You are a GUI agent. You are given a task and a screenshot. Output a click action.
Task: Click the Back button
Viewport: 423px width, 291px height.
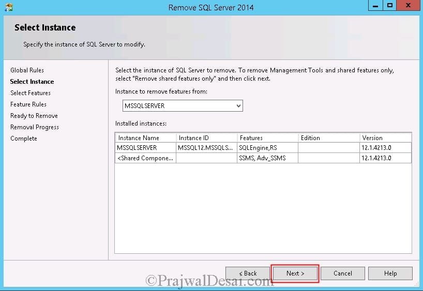248,273
